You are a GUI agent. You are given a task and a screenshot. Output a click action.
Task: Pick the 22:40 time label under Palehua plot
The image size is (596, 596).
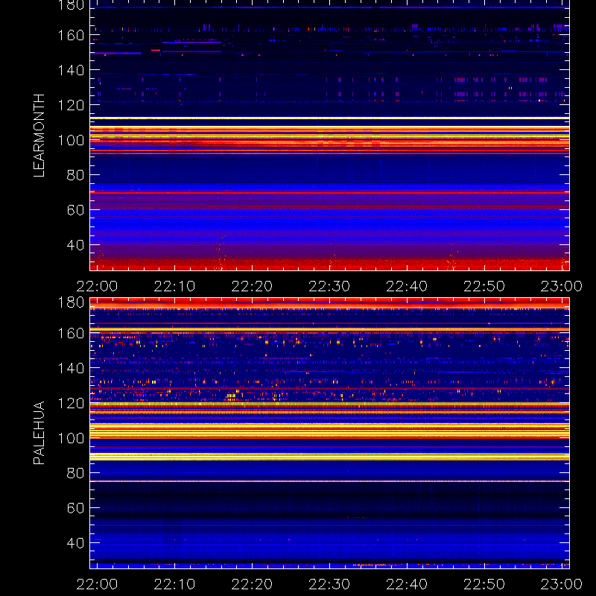point(407,584)
